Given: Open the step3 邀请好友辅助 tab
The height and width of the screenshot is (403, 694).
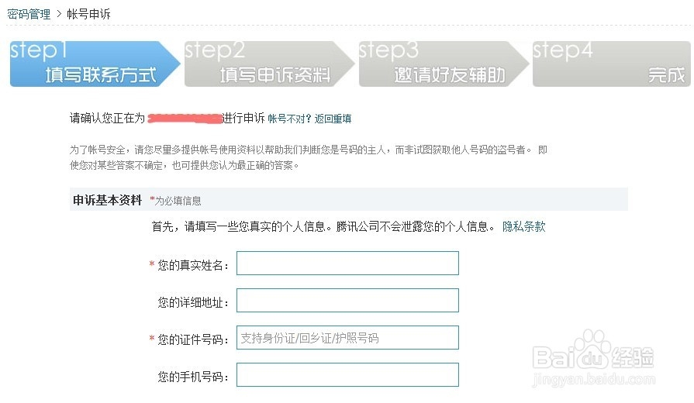Looking at the screenshot, I should click(x=439, y=64).
